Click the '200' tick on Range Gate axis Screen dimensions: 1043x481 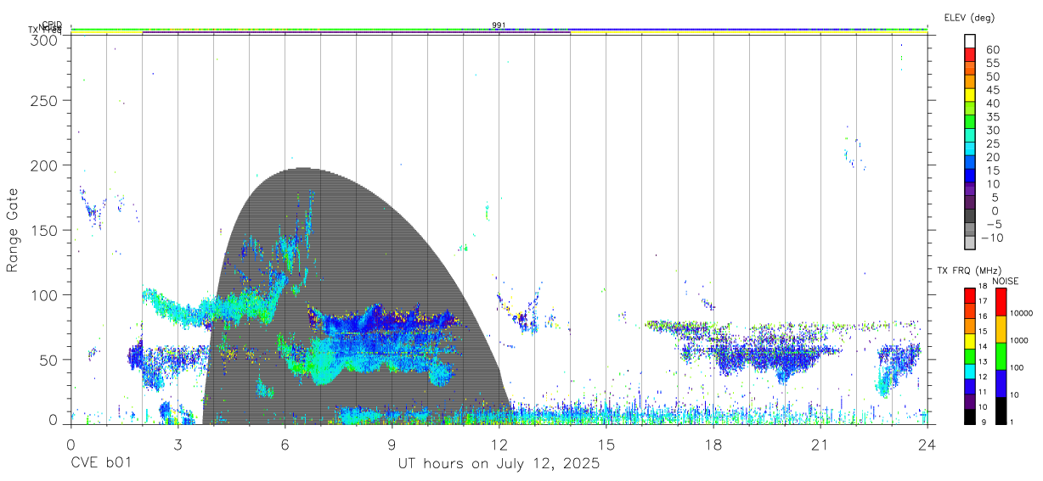[44, 165]
